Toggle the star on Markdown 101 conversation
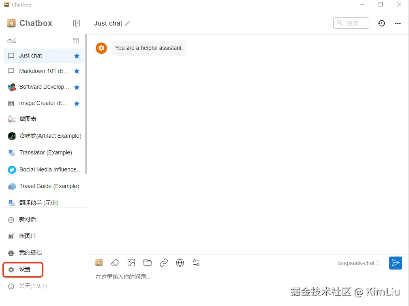Screen dimensions: 409x306 [77, 71]
